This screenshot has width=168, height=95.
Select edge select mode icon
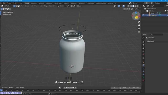click(x=17, y=6)
